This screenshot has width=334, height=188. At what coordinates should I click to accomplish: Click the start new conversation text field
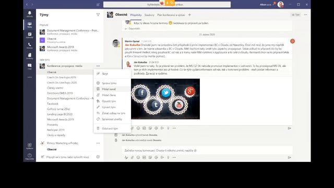point(207,150)
